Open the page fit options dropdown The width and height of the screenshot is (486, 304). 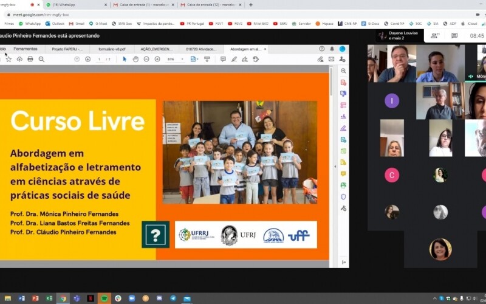[x=194, y=59]
